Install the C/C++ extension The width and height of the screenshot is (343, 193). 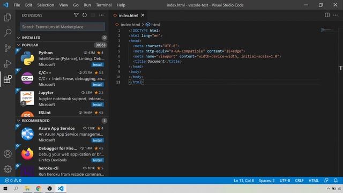pyautogui.click(x=98, y=85)
